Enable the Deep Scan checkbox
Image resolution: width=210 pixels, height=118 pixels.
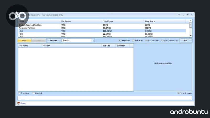coord(119,41)
